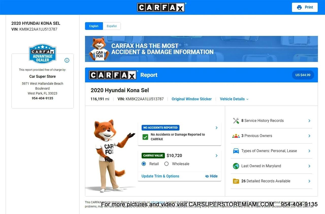Print the CARFAX report

[305, 7]
